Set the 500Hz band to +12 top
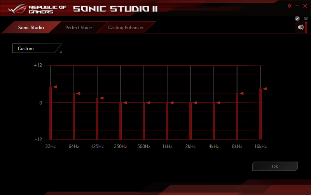The width and height of the screenshot is (311, 195). pos(144,66)
